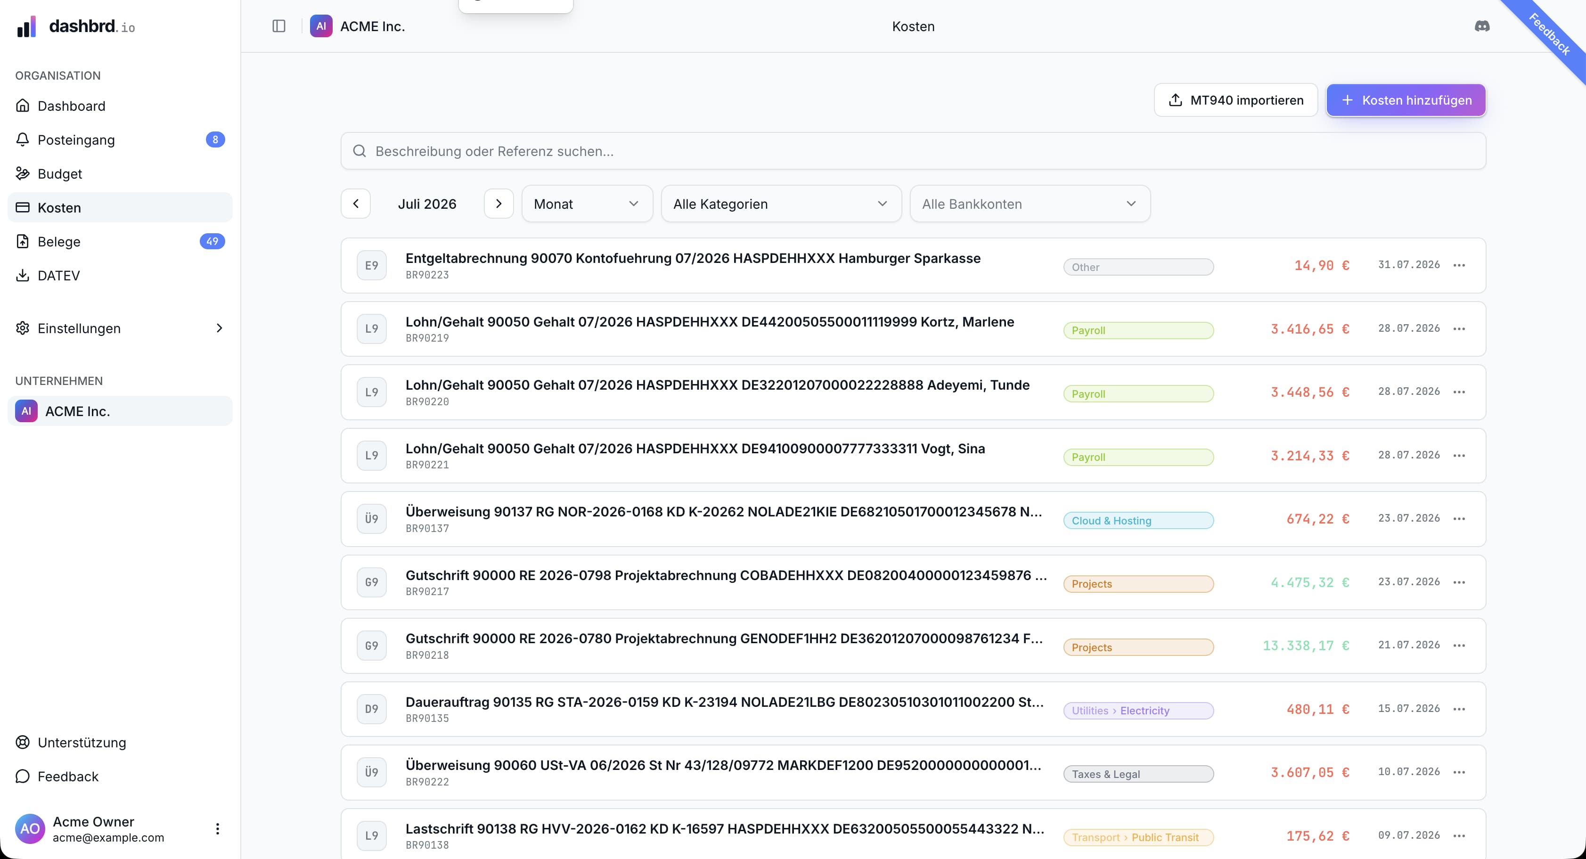Open the Monat period dropdown
This screenshot has width=1586, height=859.
(587, 204)
